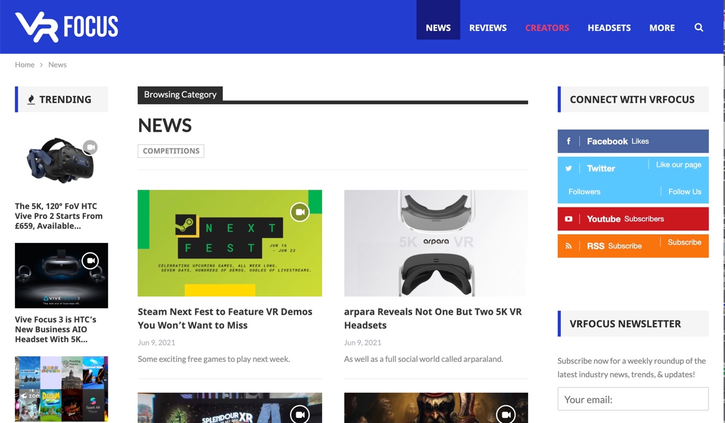This screenshot has width=725, height=423.
Task: Open the arpara 5K VR Headsets article title
Action: pyautogui.click(x=433, y=318)
